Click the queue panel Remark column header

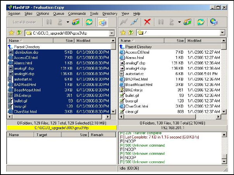click(x=102, y=135)
